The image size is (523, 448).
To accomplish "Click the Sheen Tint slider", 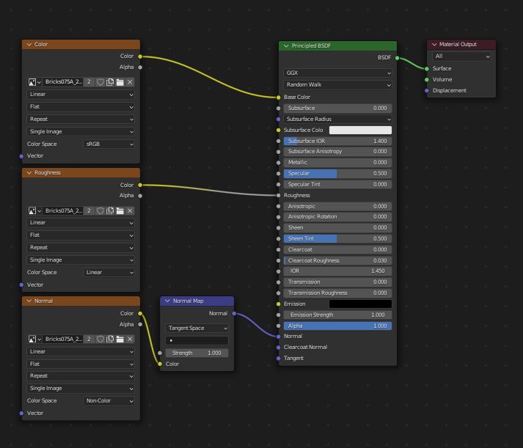I will 337,239.
